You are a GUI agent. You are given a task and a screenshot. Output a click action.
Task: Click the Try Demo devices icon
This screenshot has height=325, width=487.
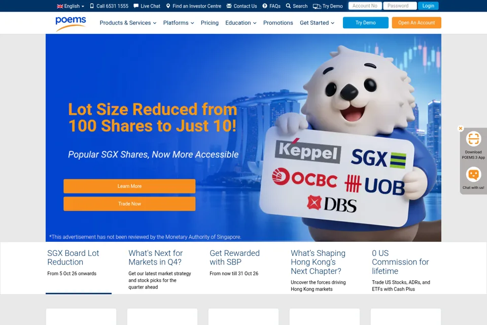pyautogui.click(x=317, y=6)
